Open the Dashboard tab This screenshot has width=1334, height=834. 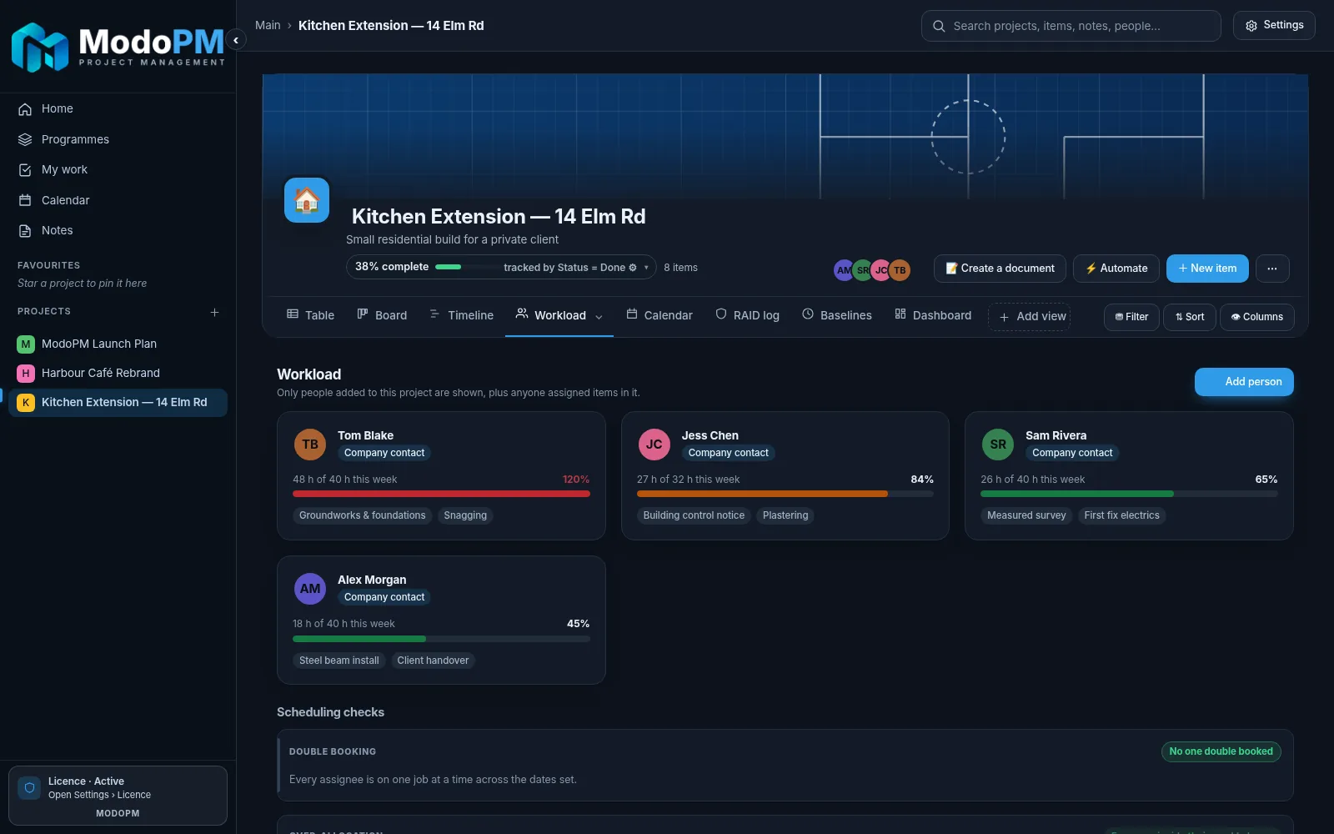point(933,315)
